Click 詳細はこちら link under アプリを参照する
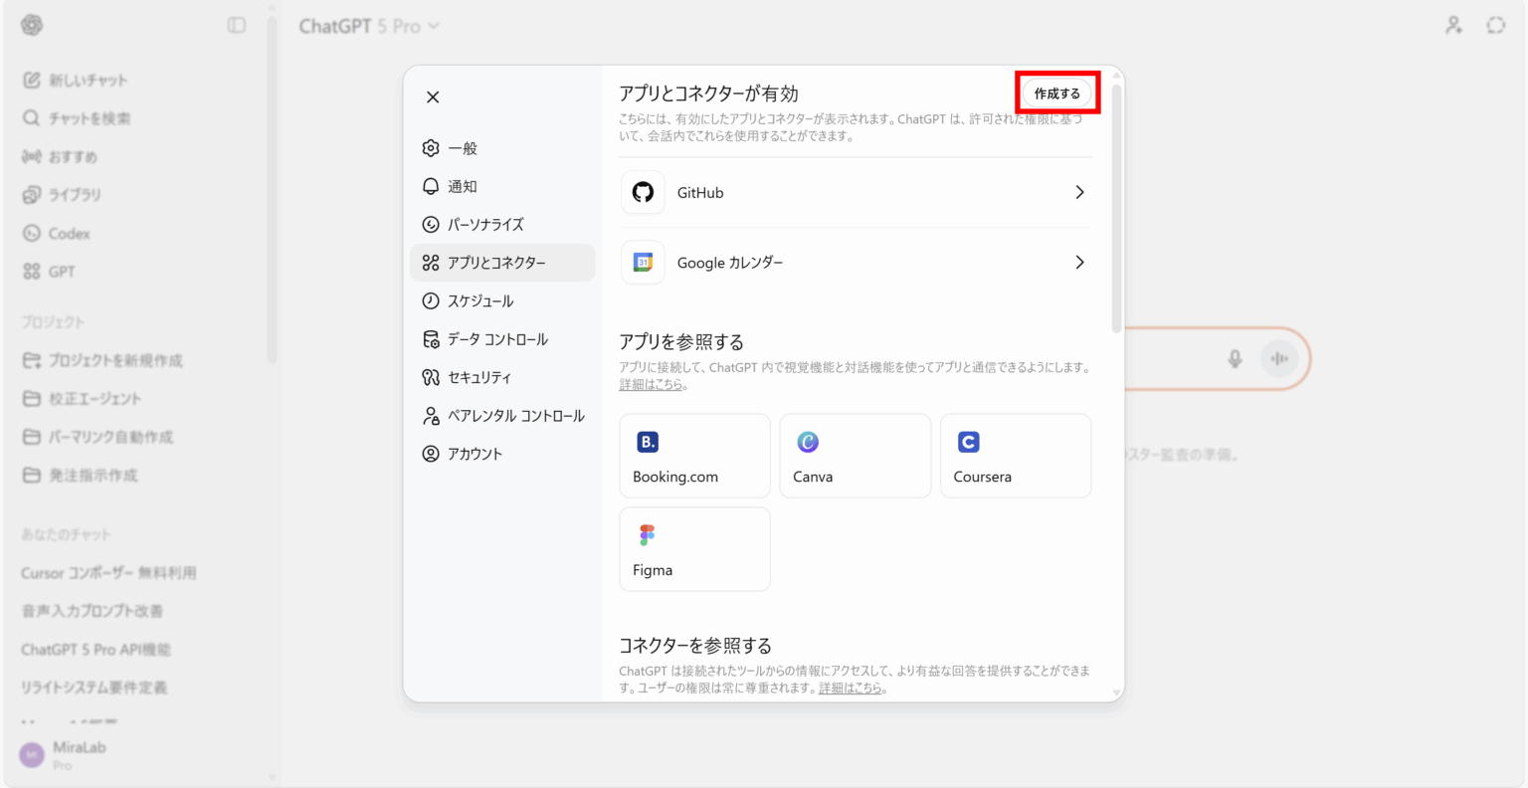Screen dimensions: 1528x788 coord(651,384)
